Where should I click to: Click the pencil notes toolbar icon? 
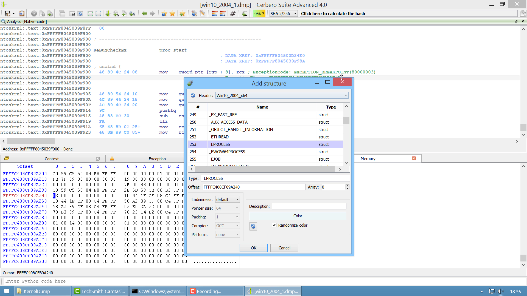(203, 13)
